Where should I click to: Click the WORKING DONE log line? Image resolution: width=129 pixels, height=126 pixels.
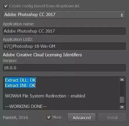pyautogui.click(x=26, y=106)
